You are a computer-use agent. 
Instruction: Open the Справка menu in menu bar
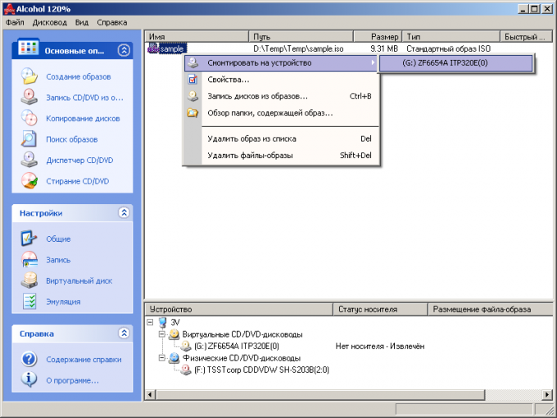click(x=112, y=22)
